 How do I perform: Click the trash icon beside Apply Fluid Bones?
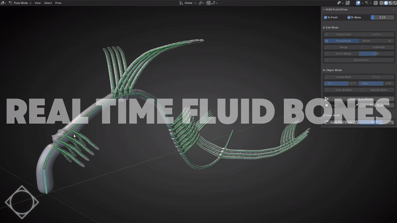pos(357,122)
